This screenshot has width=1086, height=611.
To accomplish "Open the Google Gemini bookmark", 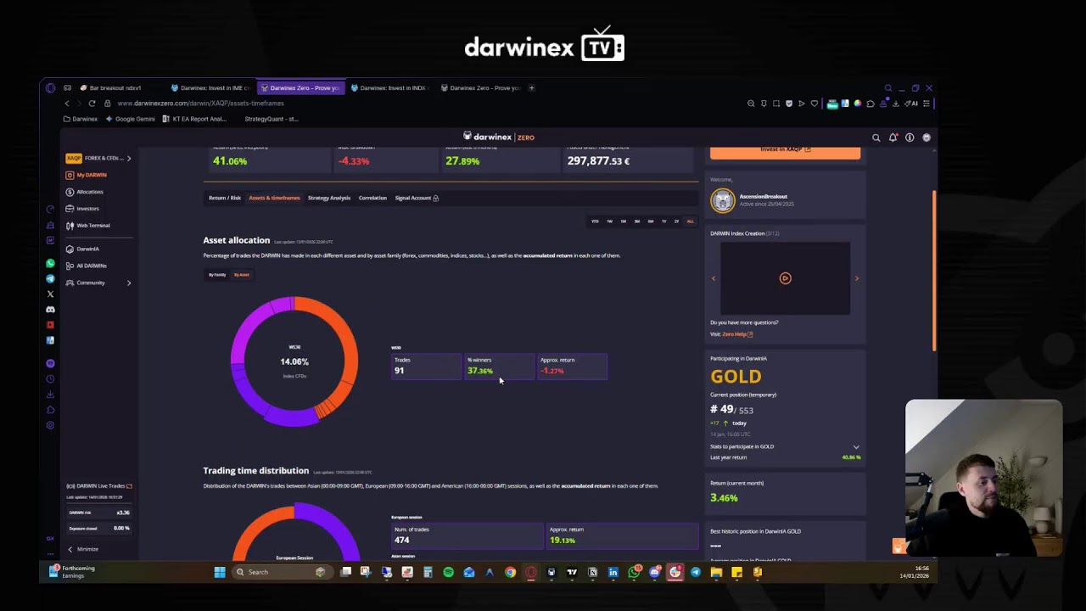I will pyautogui.click(x=131, y=119).
